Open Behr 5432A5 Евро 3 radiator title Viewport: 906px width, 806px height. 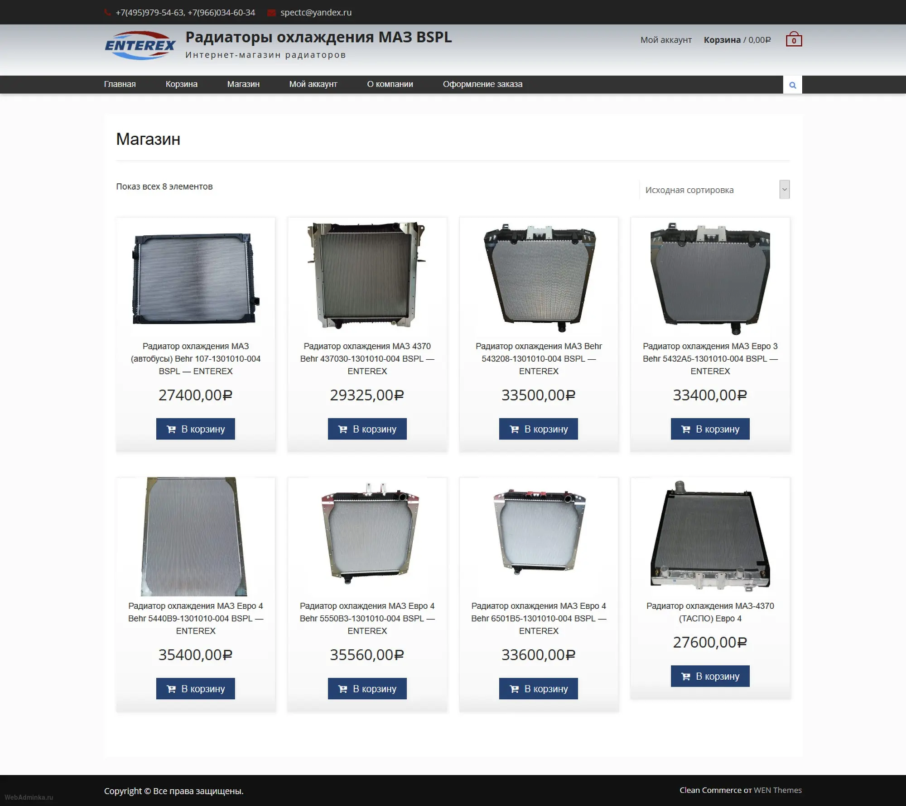710,358
